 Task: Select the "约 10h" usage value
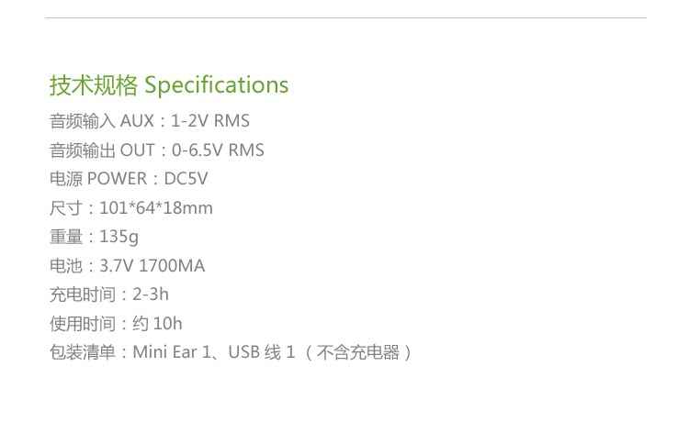click(x=157, y=324)
